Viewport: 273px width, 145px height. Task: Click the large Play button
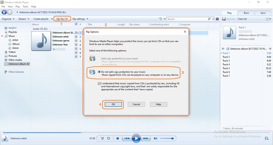(x=136, y=139)
